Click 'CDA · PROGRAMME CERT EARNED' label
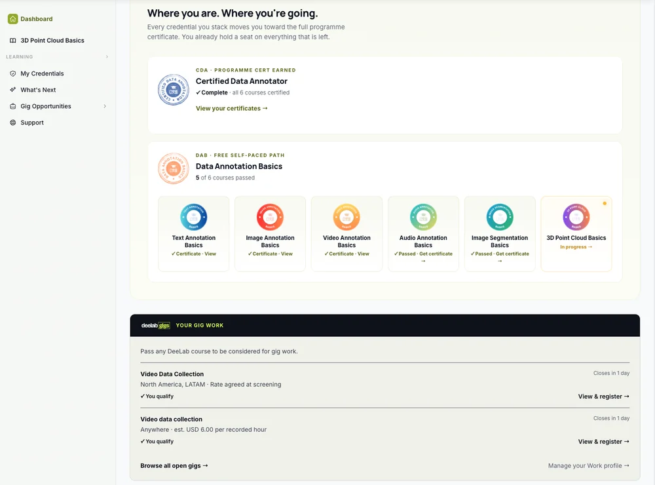Image resolution: width=655 pixels, height=485 pixels. click(x=246, y=70)
